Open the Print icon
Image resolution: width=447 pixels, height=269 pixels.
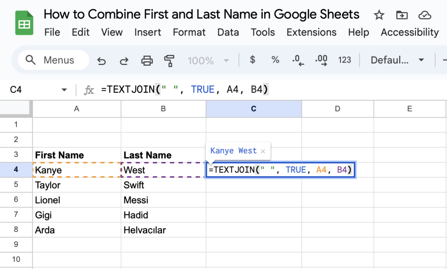[x=147, y=60]
